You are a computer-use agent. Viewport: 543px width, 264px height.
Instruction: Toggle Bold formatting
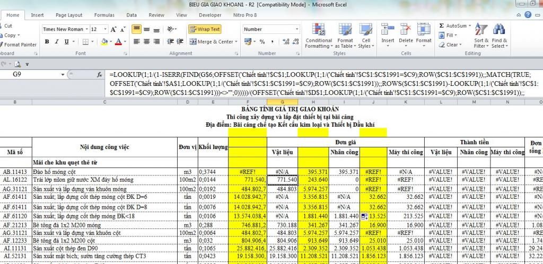tap(47, 41)
